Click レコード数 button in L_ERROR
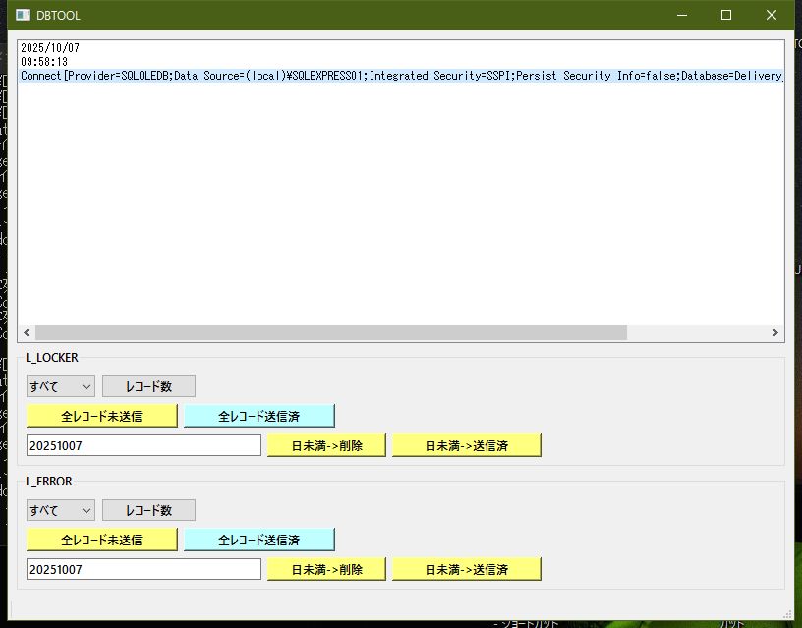Viewport: 802px width, 628px height. click(x=148, y=510)
